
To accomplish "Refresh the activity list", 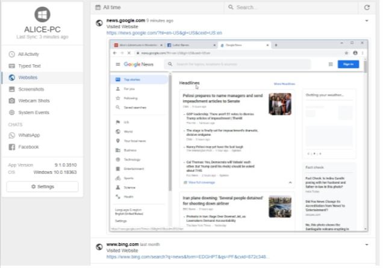I will [x=367, y=7].
